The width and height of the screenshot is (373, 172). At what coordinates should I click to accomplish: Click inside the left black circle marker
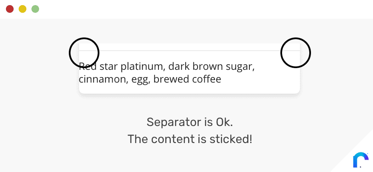click(x=84, y=52)
